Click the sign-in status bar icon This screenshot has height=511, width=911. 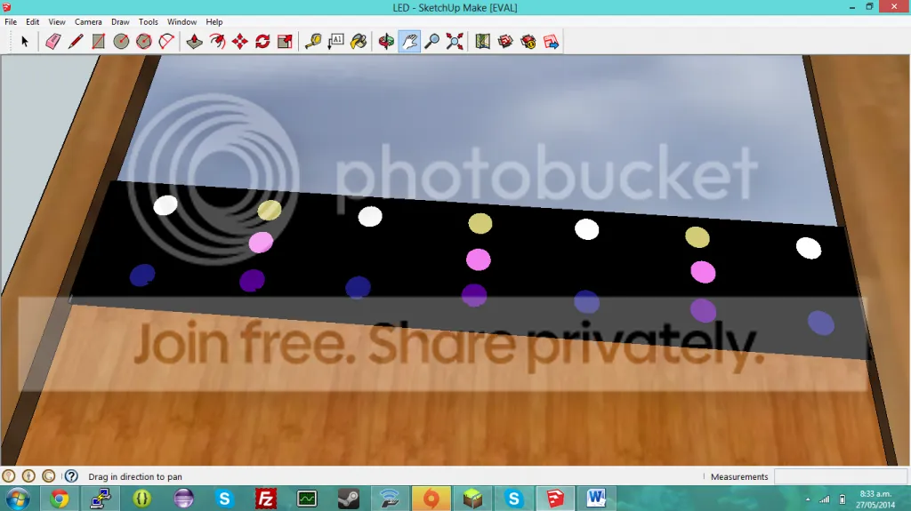pyautogui.click(x=48, y=476)
